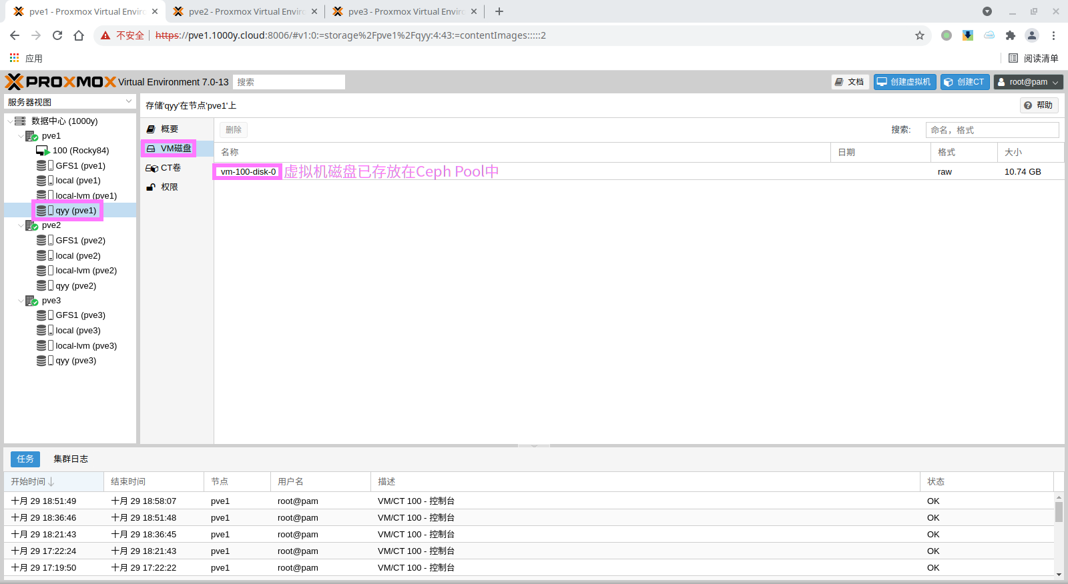Collapse the pve1 node tree
The image size is (1068, 584).
point(21,136)
